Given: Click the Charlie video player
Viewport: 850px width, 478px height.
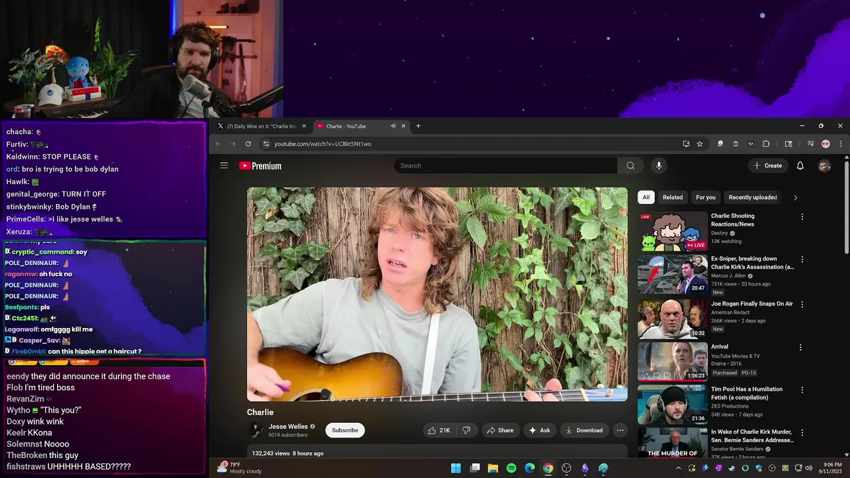Looking at the screenshot, I should coord(437,294).
